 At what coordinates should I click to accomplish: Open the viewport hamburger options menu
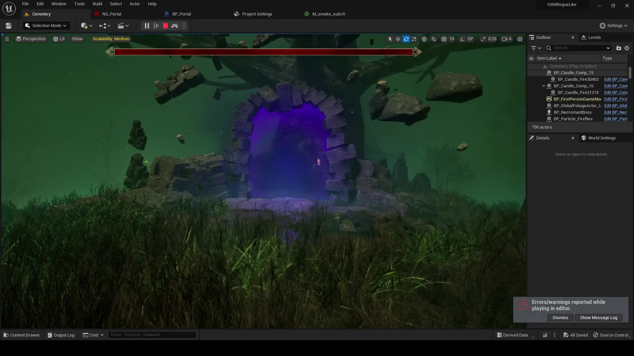7,39
